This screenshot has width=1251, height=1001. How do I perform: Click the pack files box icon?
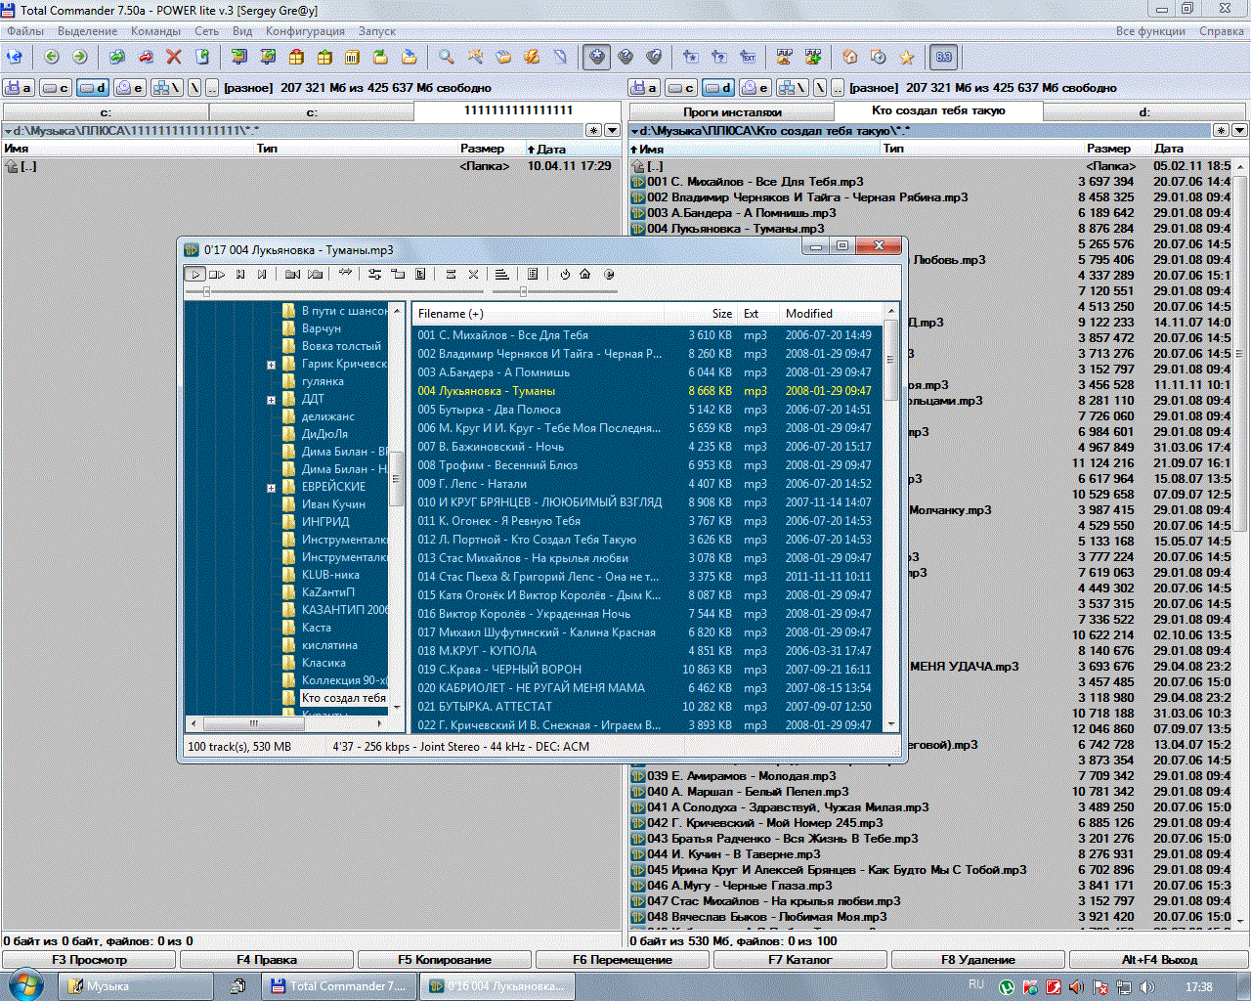pyautogui.click(x=296, y=57)
